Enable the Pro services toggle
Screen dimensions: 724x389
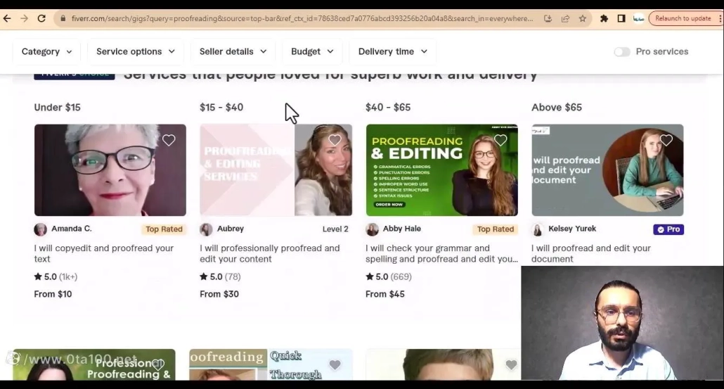click(622, 51)
